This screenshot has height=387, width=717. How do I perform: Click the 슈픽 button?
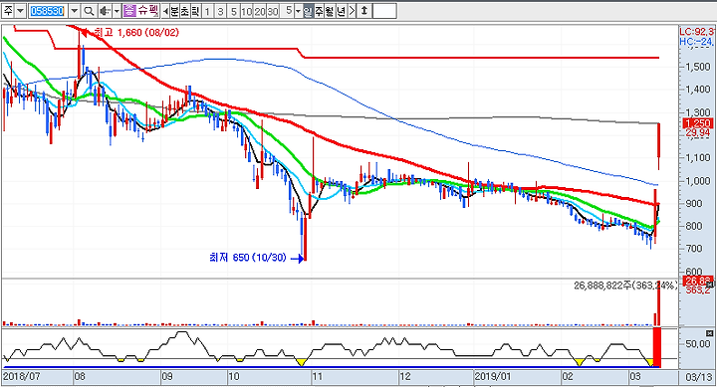(147, 11)
